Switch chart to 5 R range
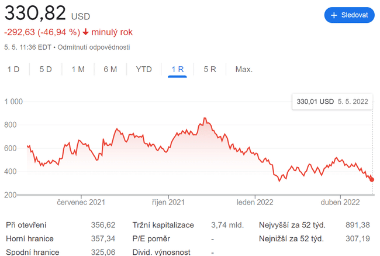 coord(210,69)
